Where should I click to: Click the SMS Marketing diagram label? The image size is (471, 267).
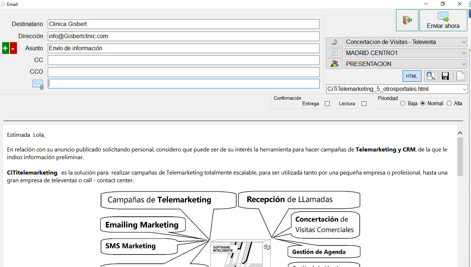pos(130,246)
